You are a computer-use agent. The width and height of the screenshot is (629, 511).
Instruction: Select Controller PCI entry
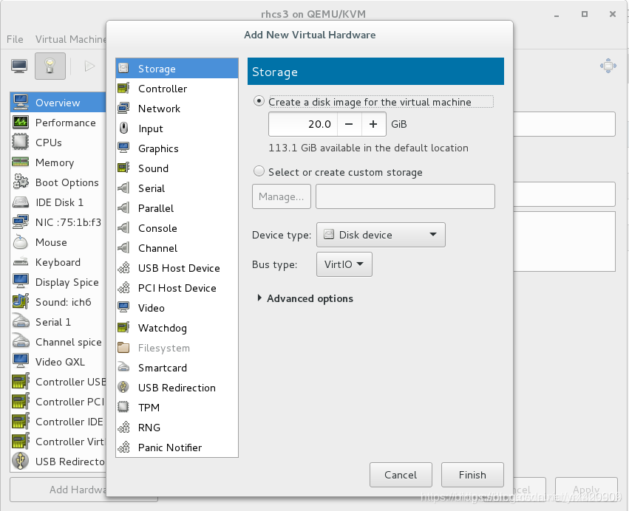[58, 402]
